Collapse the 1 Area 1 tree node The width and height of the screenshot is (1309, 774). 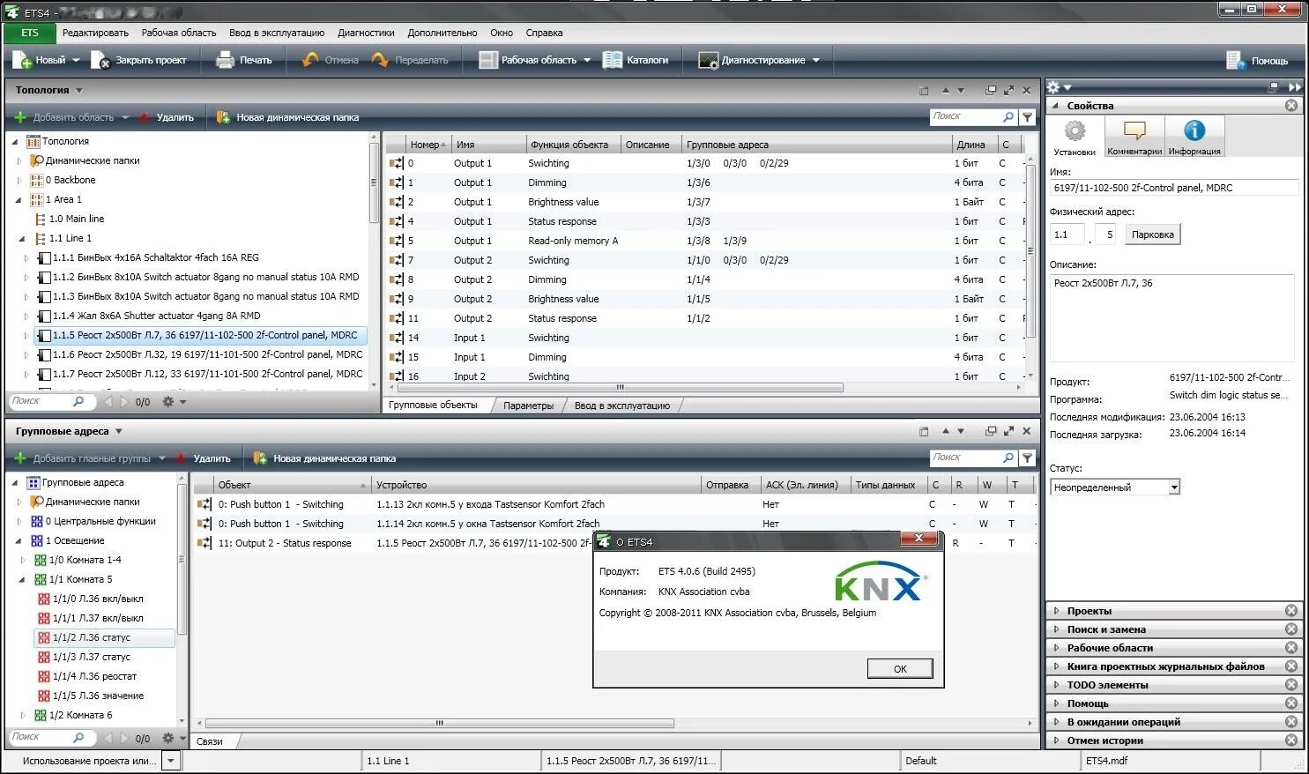[x=19, y=199]
